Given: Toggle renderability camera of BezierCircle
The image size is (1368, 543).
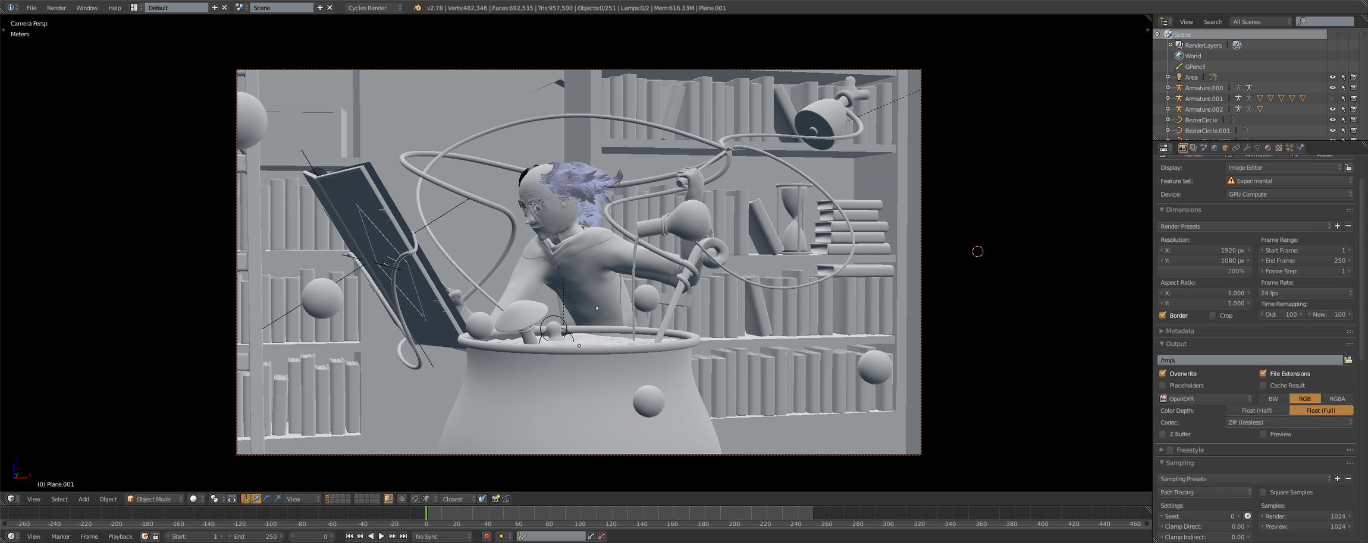Looking at the screenshot, I should point(1354,120).
